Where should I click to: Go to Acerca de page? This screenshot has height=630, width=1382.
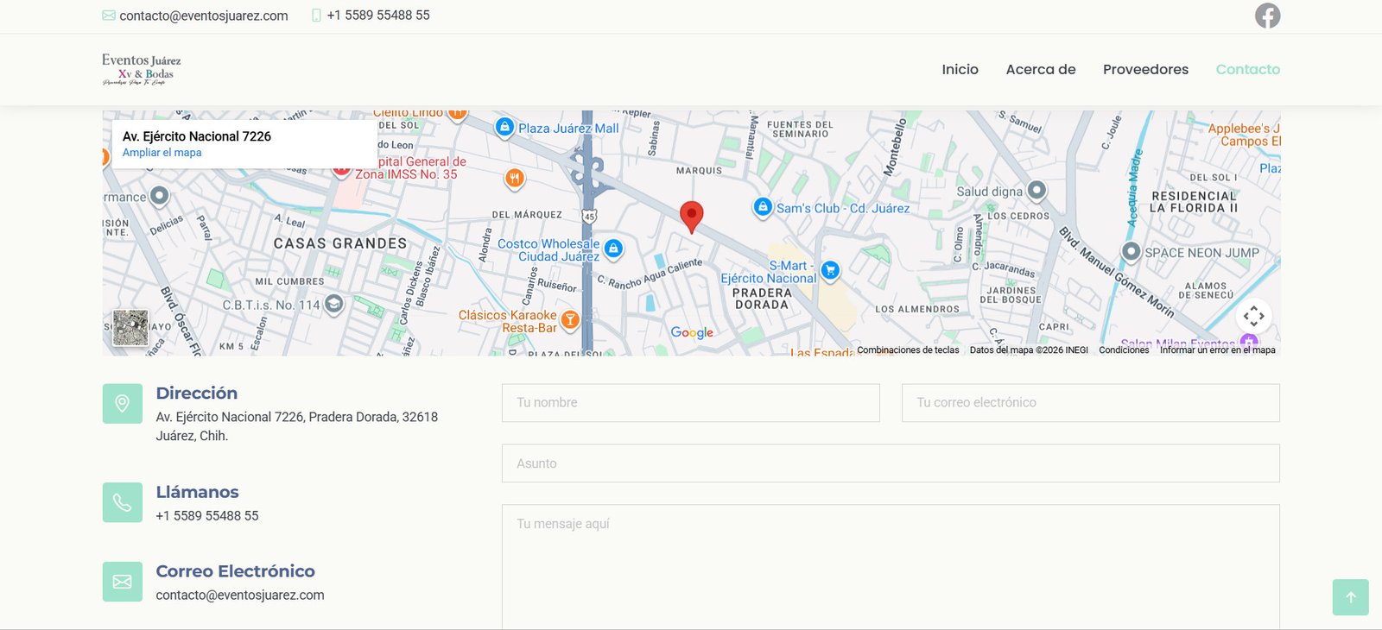pos(1040,70)
